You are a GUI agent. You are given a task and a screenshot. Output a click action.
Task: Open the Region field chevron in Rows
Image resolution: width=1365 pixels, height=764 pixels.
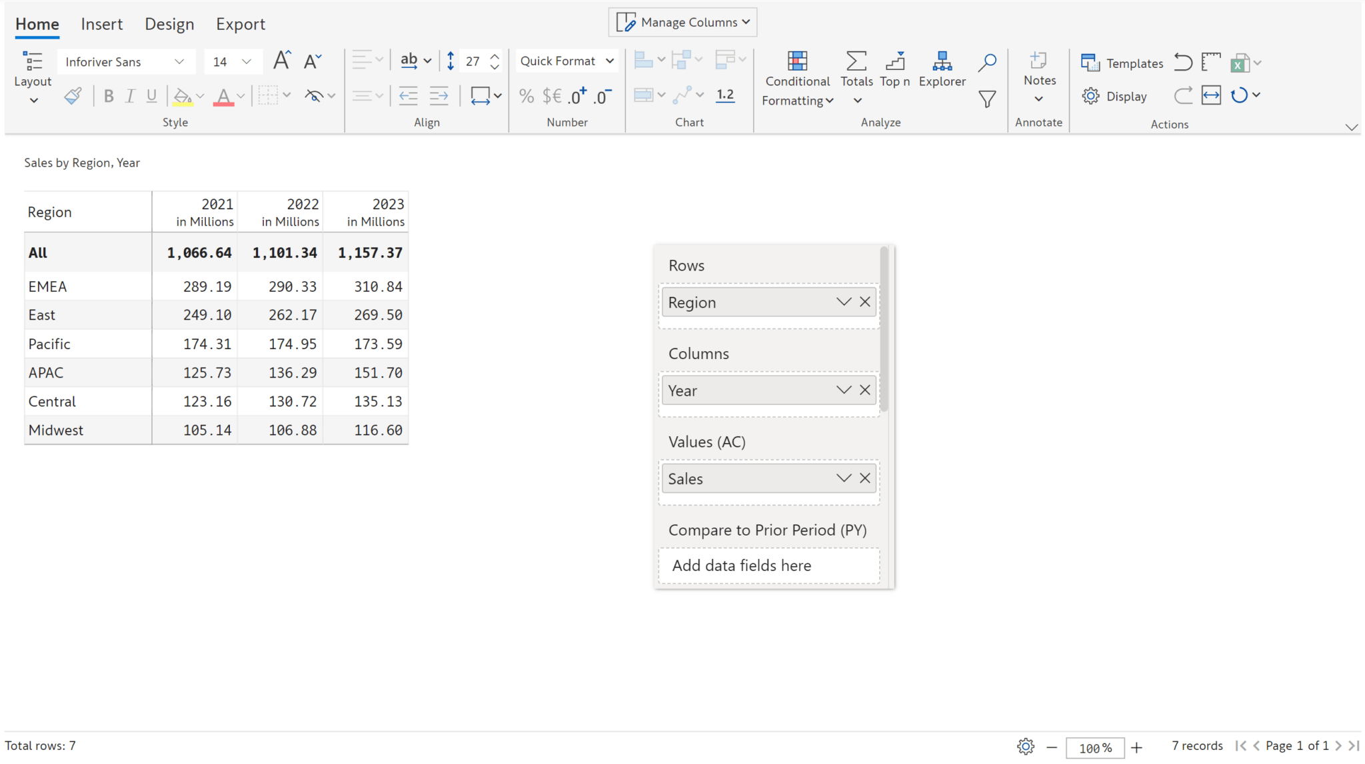[x=843, y=302]
